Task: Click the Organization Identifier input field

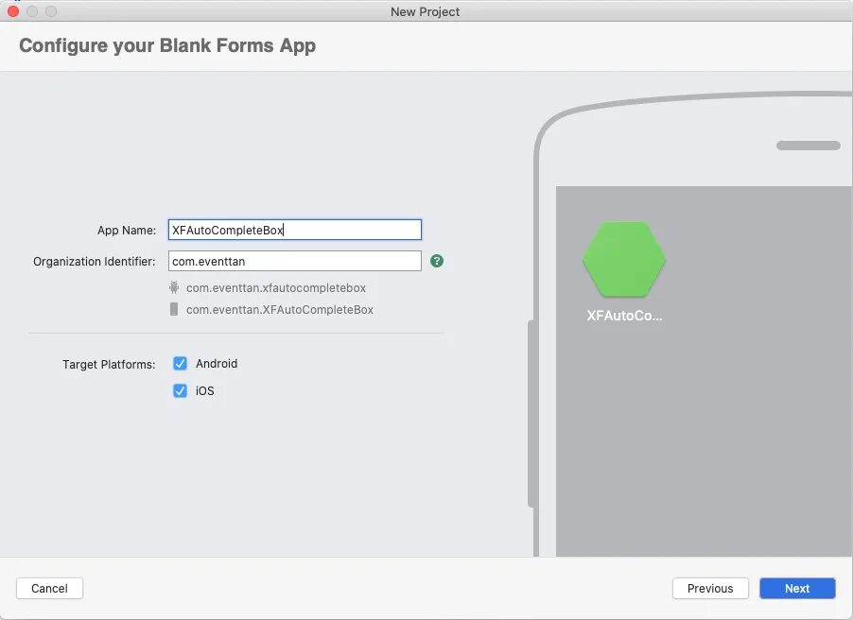Action: pos(295,261)
